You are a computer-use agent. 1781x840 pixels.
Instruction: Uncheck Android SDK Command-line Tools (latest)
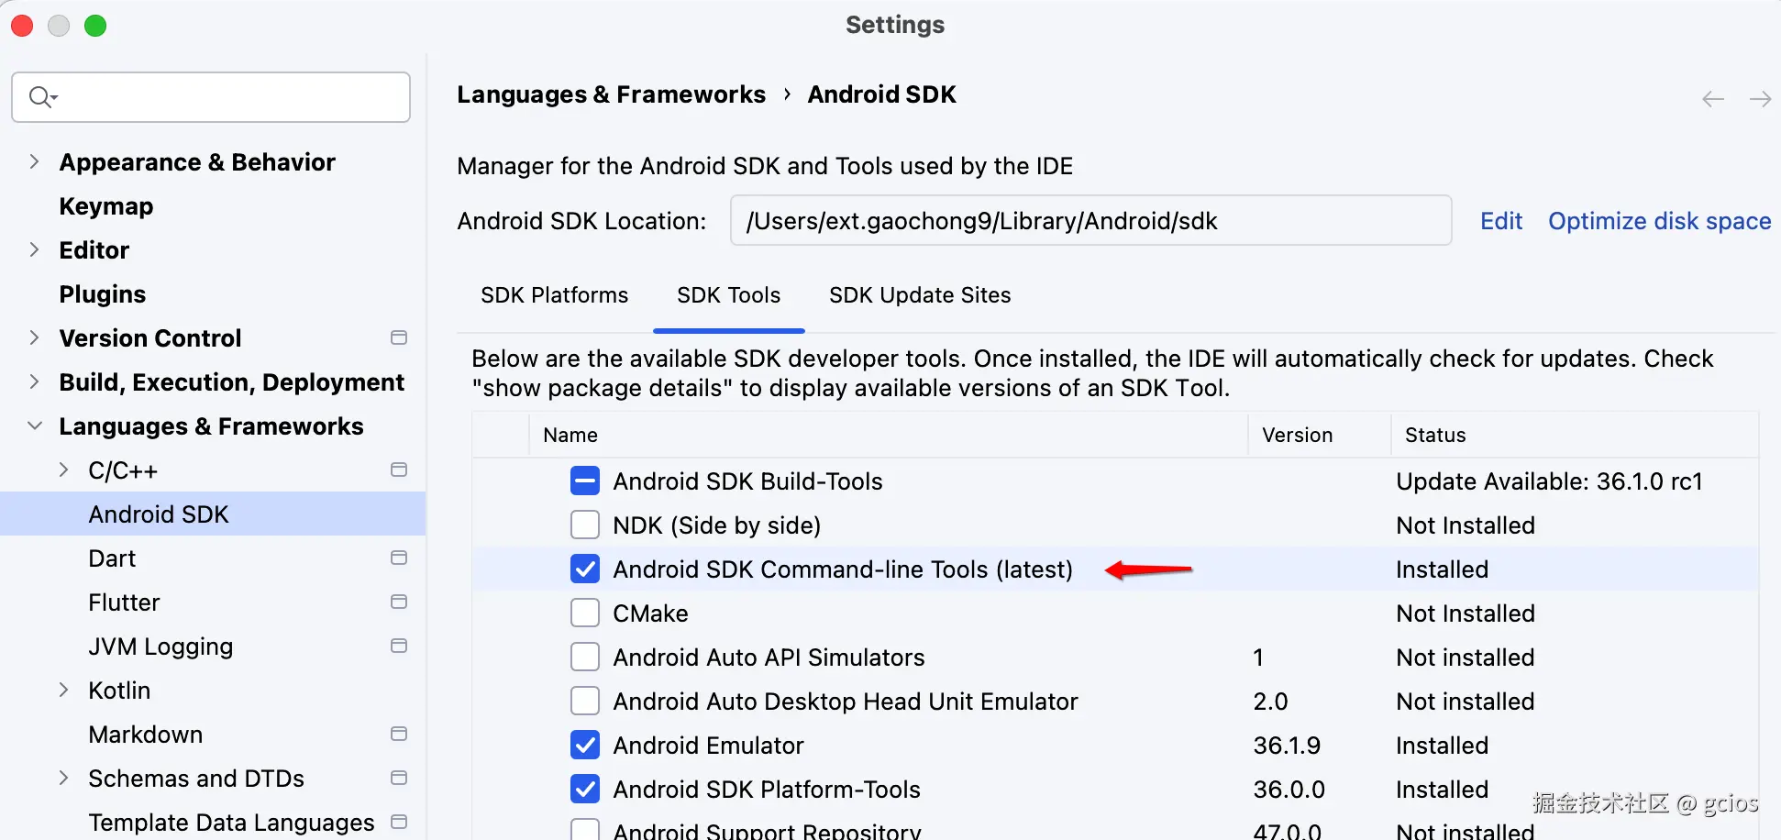tap(585, 569)
